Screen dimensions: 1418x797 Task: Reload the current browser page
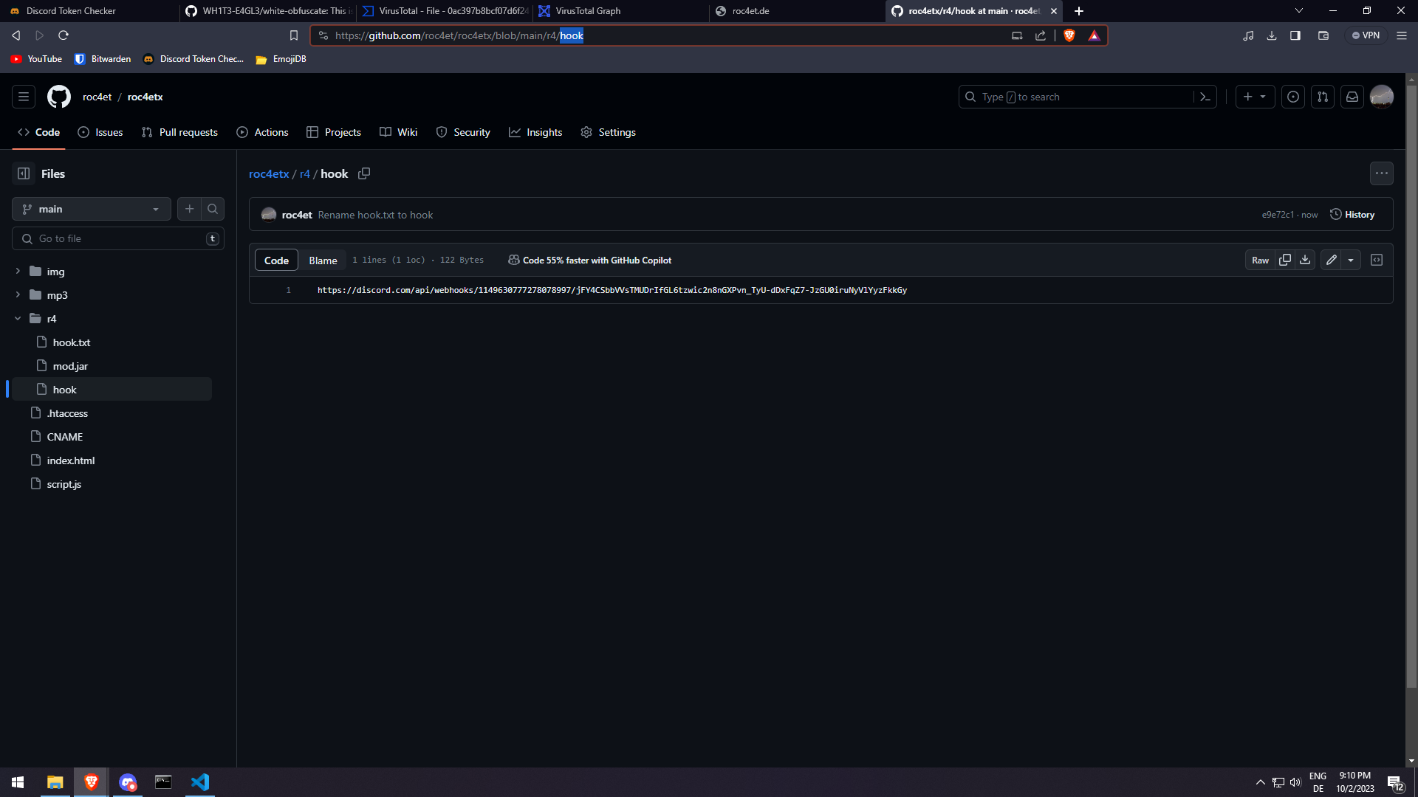tap(64, 35)
